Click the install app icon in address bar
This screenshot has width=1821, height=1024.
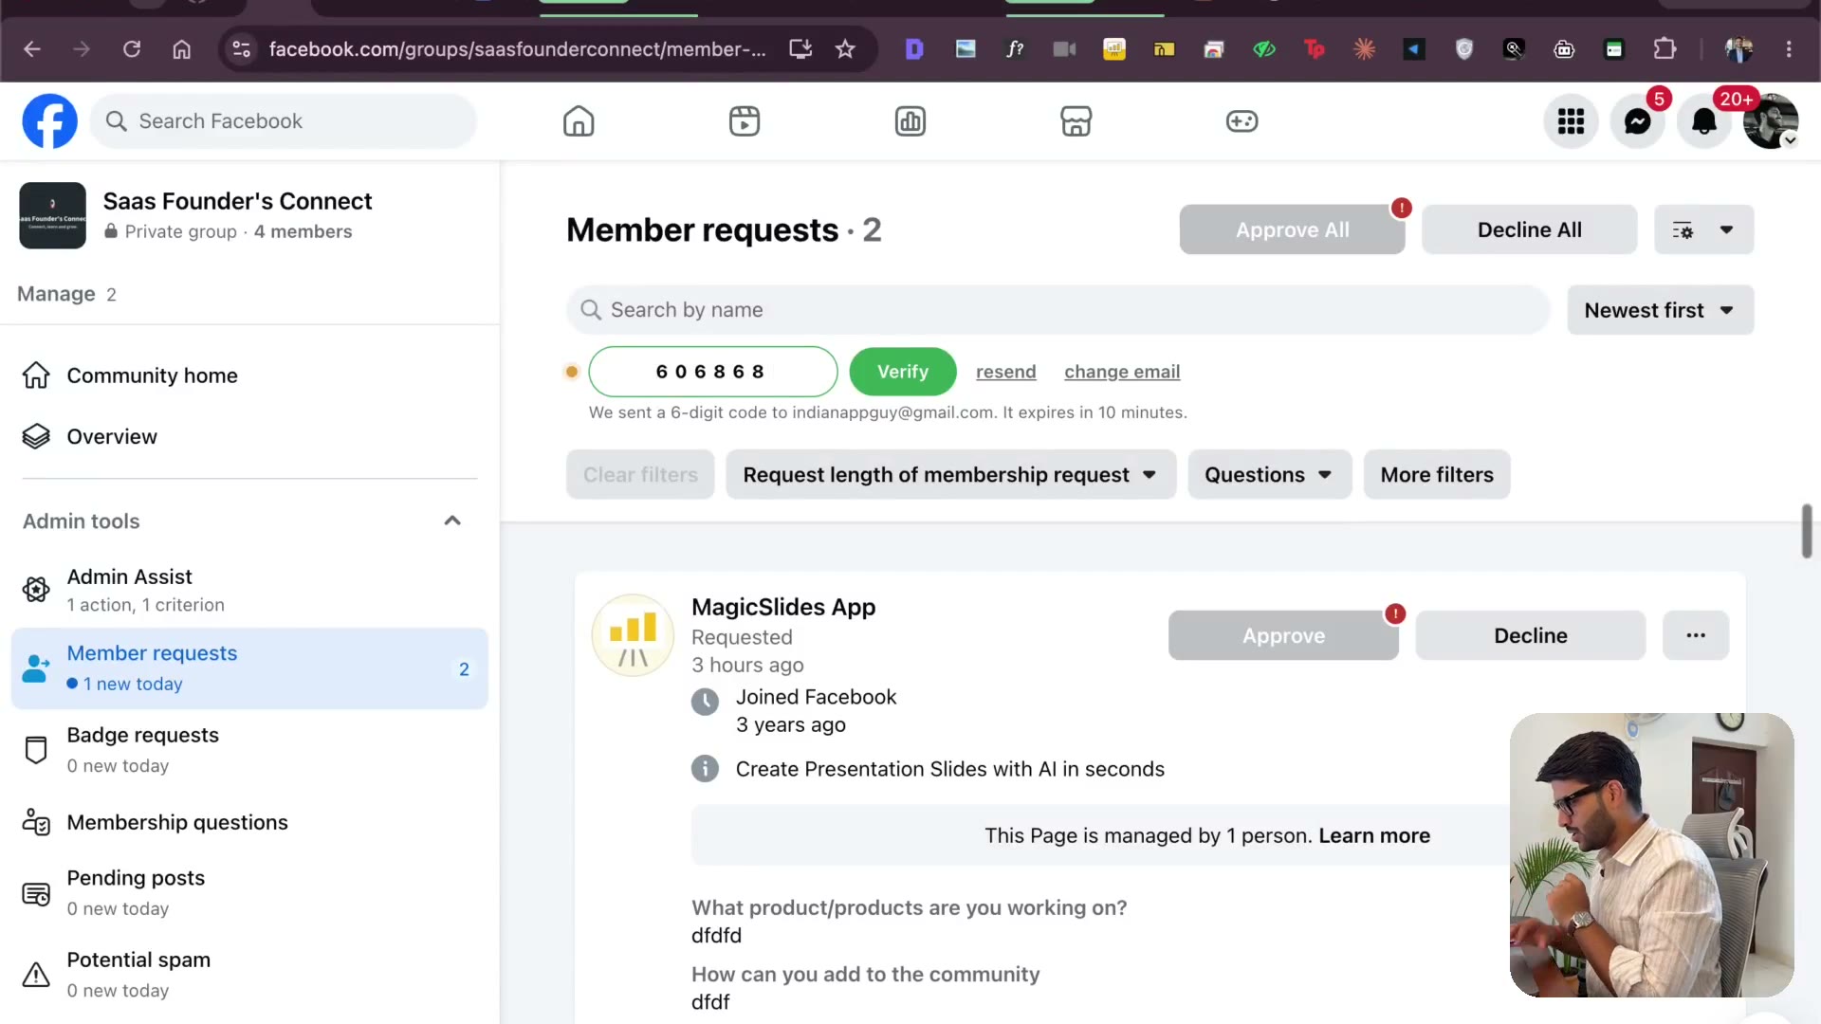(800, 49)
